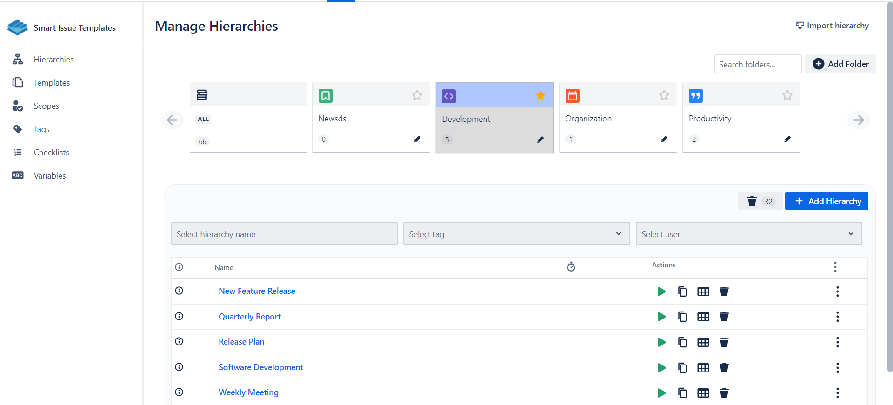Open the Software Development hierarchy link
This screenshot has height=405, width=893.
pyautogui.click(x=260, y=367)
